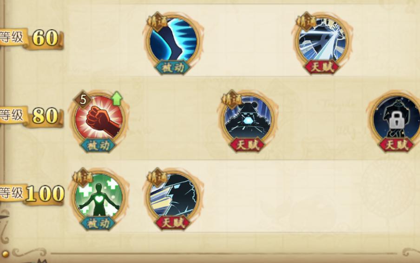This screenshot has width=420, height=263.
Task: Click 被动 label under green healing skill
Action: point(98,224)
